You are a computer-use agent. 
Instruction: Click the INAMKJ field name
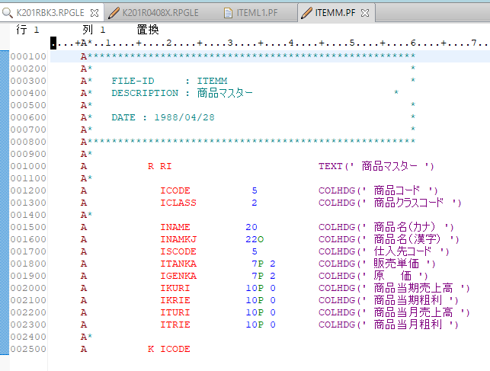(178, 239)
